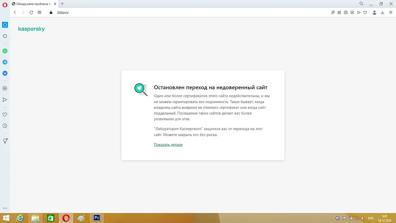Viewport: 396px width, 223px height.
Task: Open the Opera account profile icon
Action: 375,13
